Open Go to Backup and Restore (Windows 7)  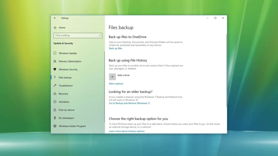(129, 103)
